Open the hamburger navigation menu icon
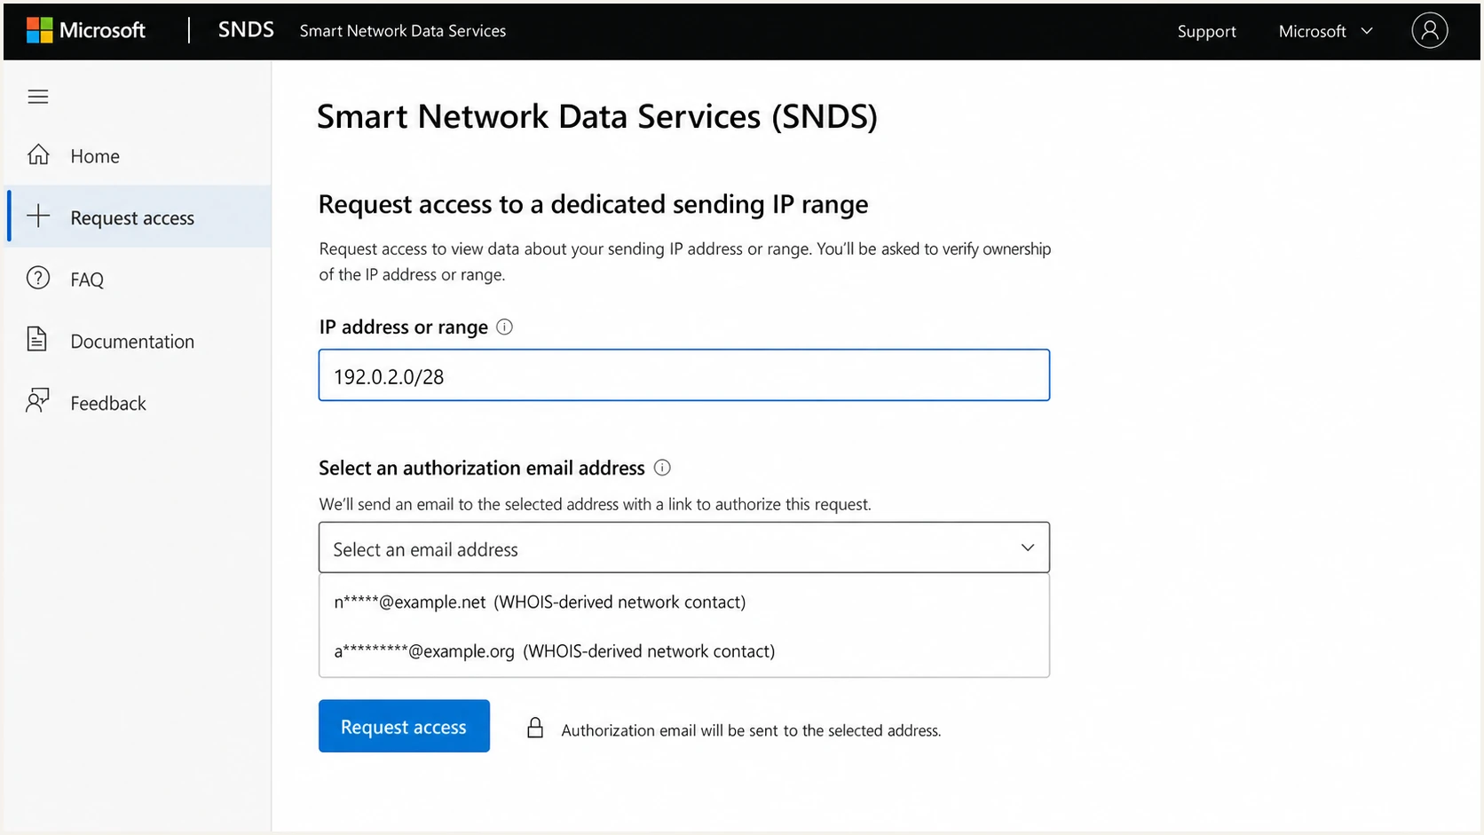Viewport: 1484px width, 835px height. tap(38, 97)
